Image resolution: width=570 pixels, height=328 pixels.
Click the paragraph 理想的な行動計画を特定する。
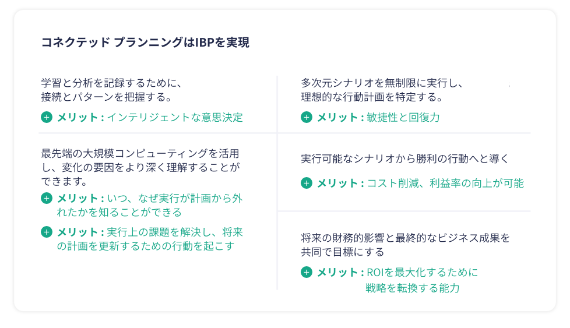[372, 96]
